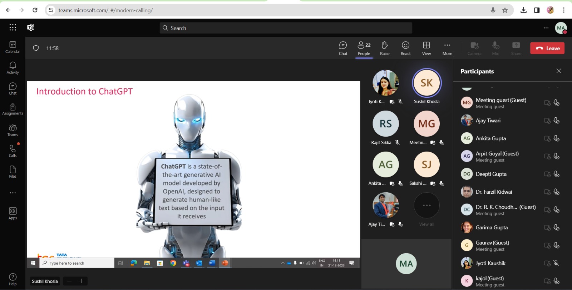Go back in the browser
The image size is (572, 290).
click(x=8, y=10)
